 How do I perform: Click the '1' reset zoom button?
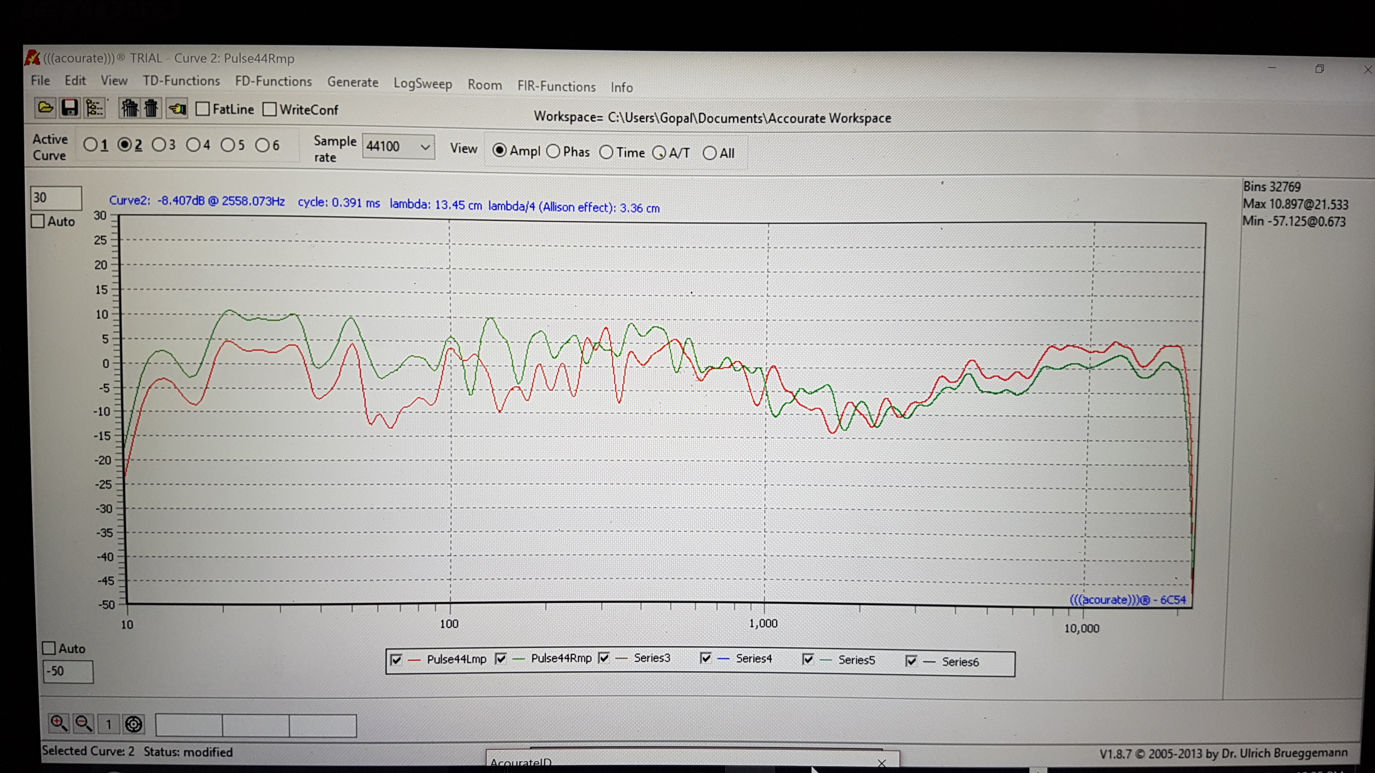click(108, 724)
